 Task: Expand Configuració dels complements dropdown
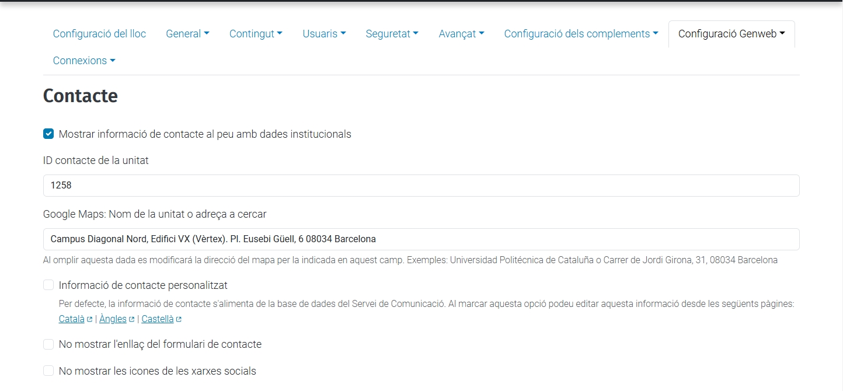coord(580,33)
